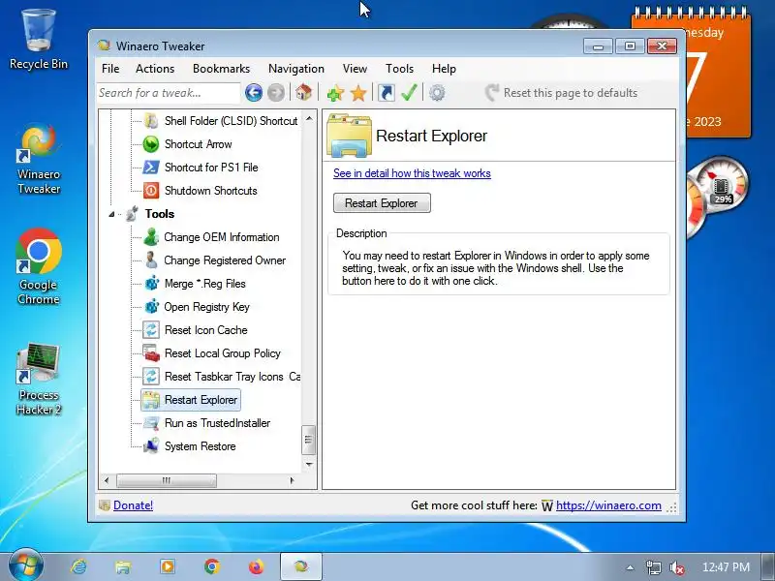775x581 pixels.
Task: Click Reset this page to defaults
Action: click(561, 92)
